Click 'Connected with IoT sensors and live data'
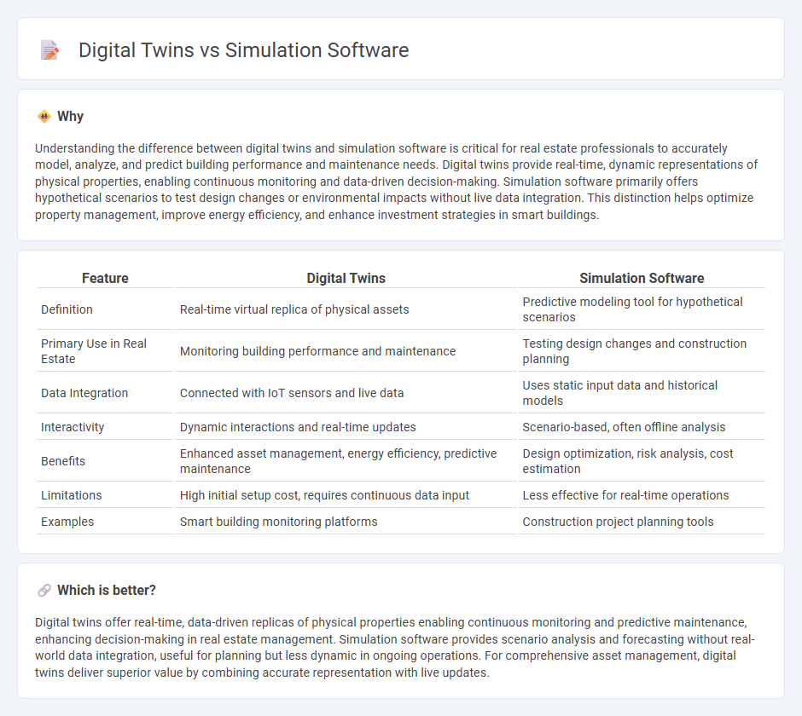The width and height of the screenshot is (802, 716). tap(292, 393)
